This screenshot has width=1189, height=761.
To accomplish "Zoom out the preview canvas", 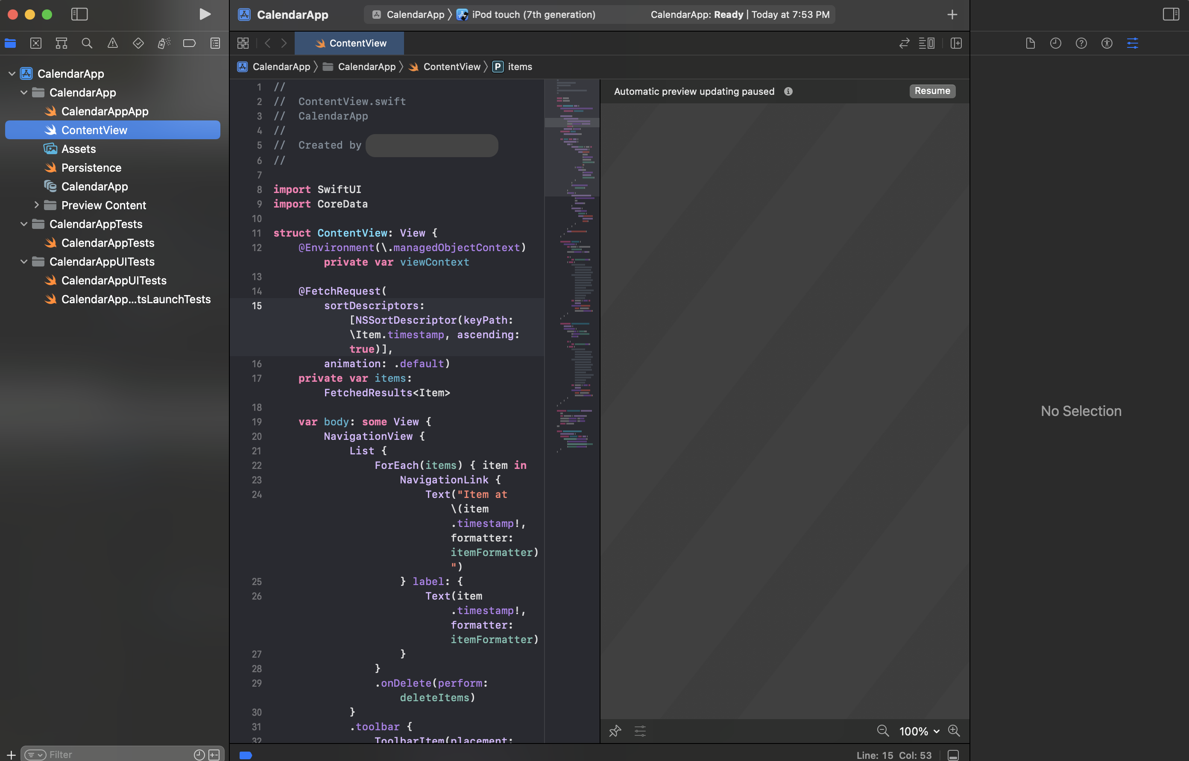I will 883,731.
